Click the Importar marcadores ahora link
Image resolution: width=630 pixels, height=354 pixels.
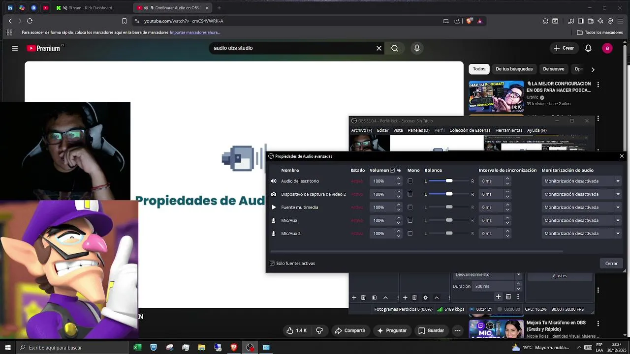click(195, 32)
